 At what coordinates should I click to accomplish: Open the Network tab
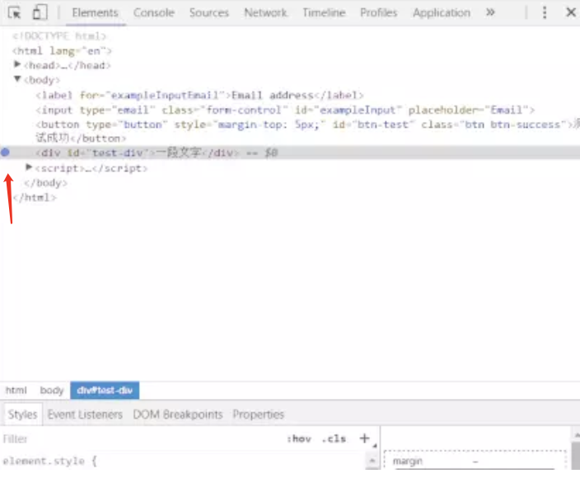pos(265,13)
